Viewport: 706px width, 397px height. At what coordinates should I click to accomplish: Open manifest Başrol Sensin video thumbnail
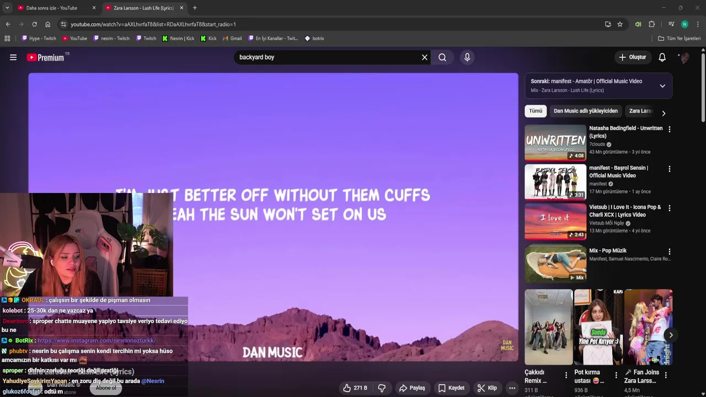(555, 182)
